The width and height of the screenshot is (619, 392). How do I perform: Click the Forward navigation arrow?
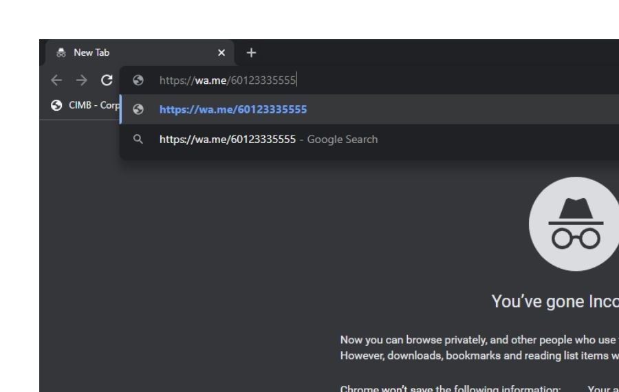point(81,80)
